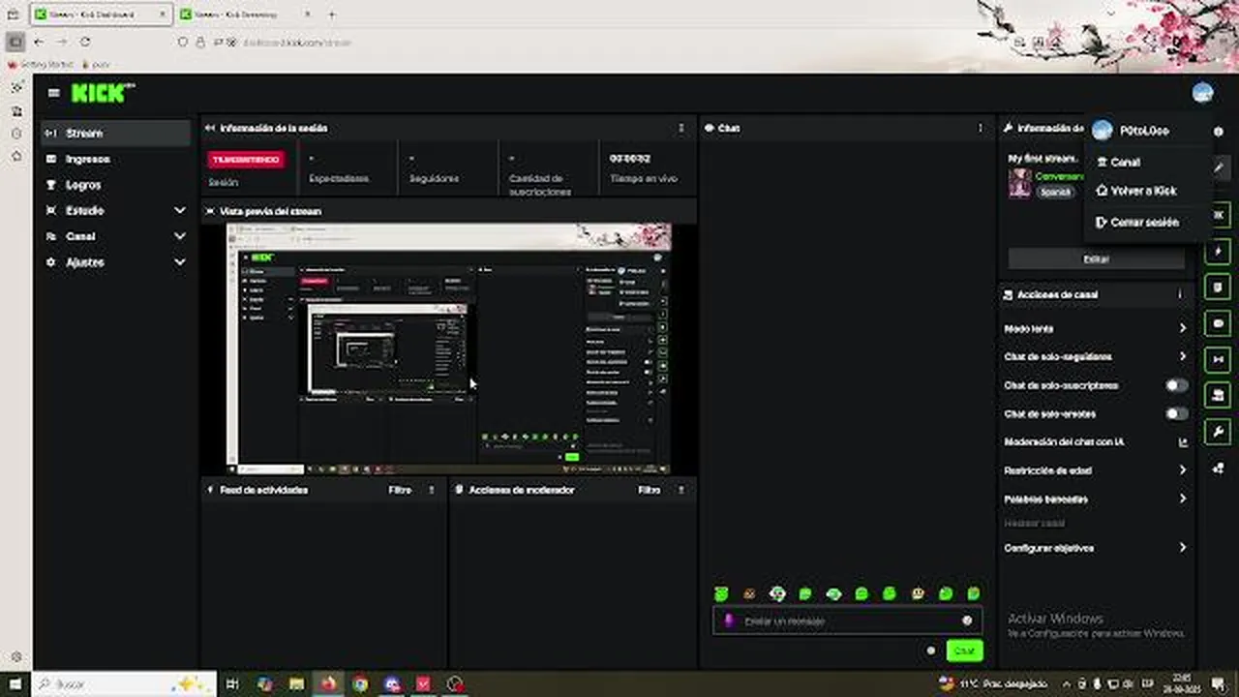
Task: Open the Kick hamburger menu
Action: (x=53, y=93)
